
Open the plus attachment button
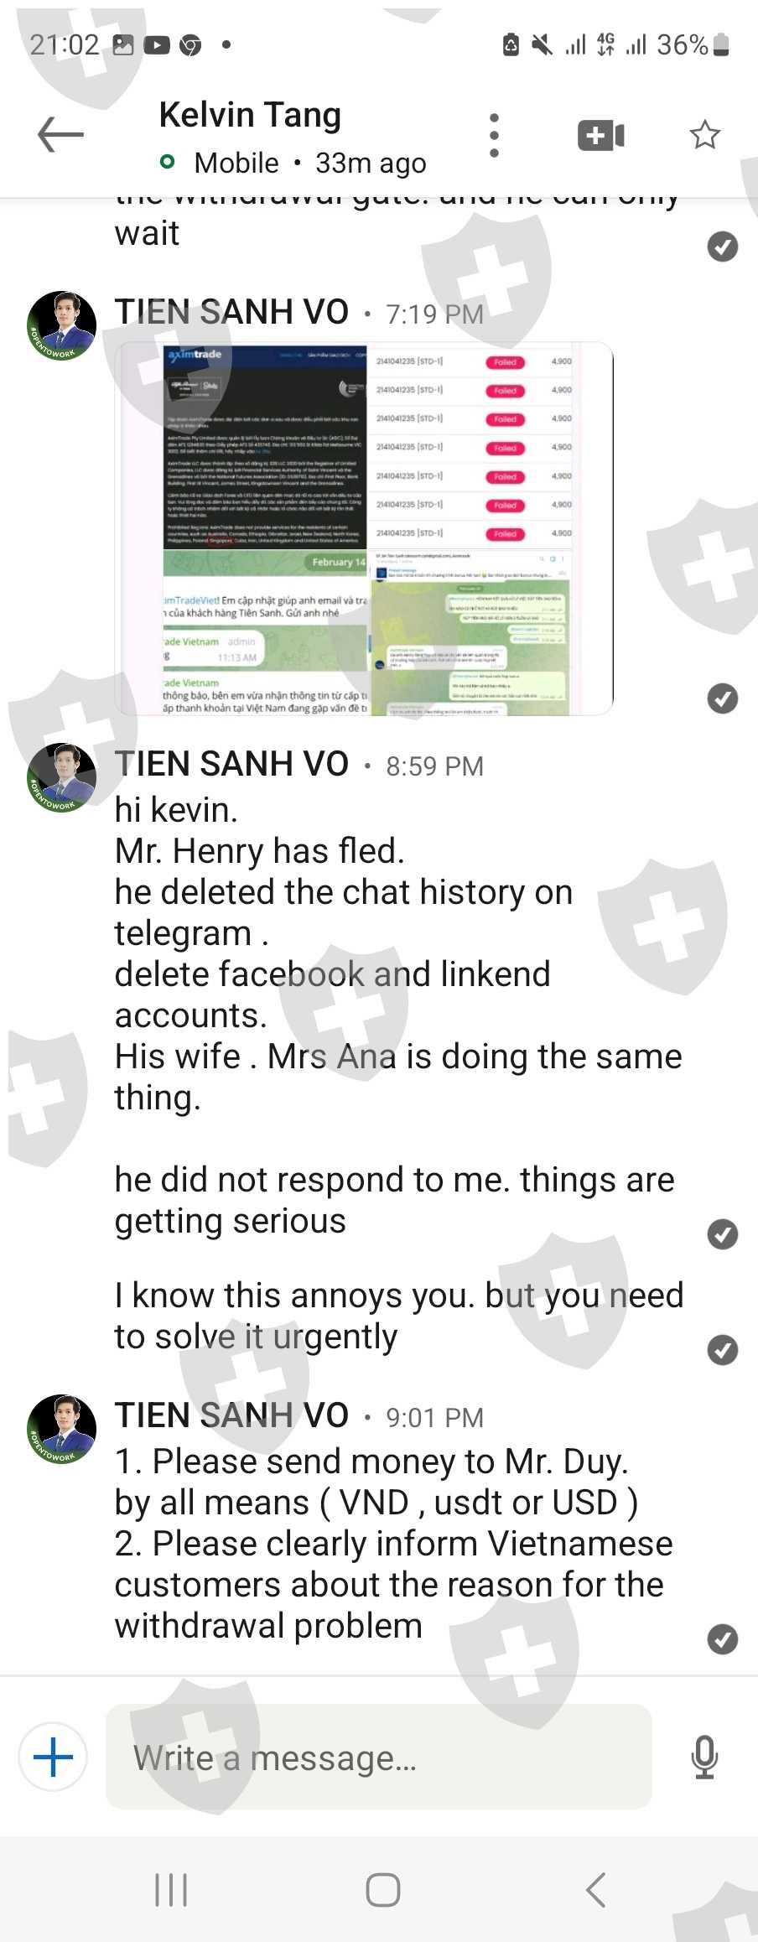point(53,1757)
